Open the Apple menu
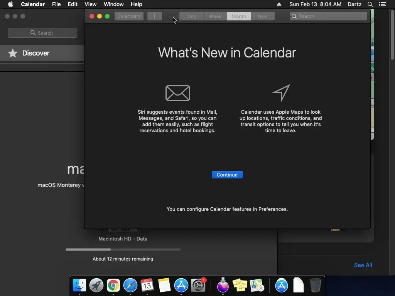The height and width of the screenshot is (296, 395). coord(10,4)
